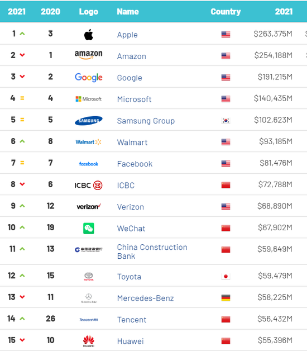The image size is (307, 351).
Task: Click the green WeChat logo icon
Action: pos(89,229)
